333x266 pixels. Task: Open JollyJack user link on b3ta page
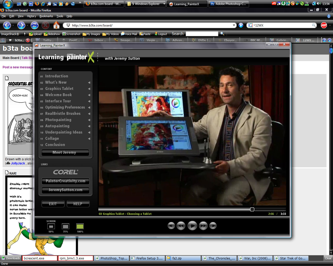(x=18, y=163)
